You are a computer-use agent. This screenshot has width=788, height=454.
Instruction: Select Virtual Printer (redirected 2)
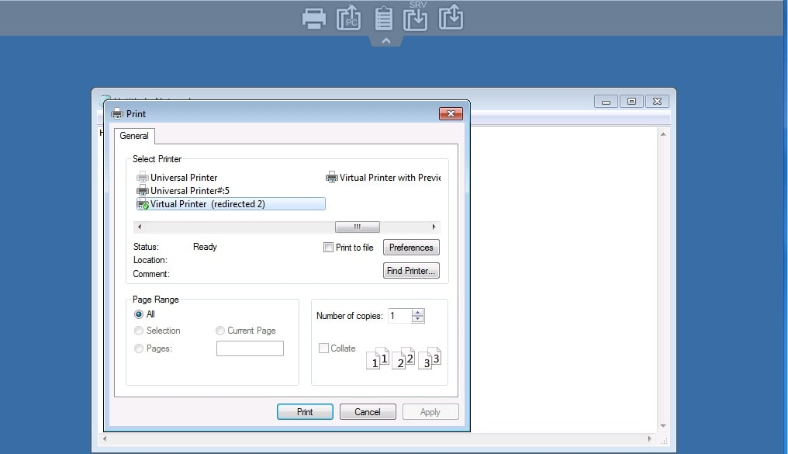[207, 204]
